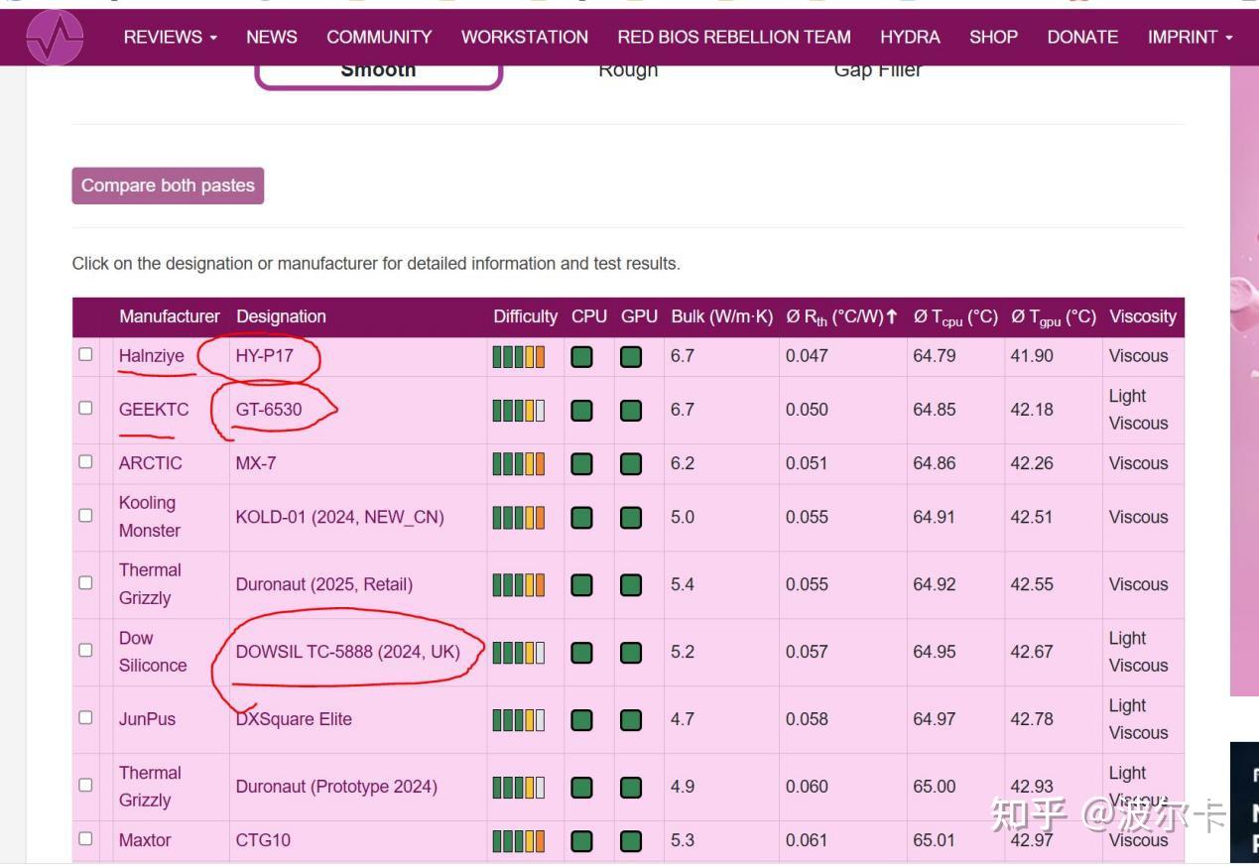
Task: Click difficulty bar in CTG10 row
Action: coord(519,840)
